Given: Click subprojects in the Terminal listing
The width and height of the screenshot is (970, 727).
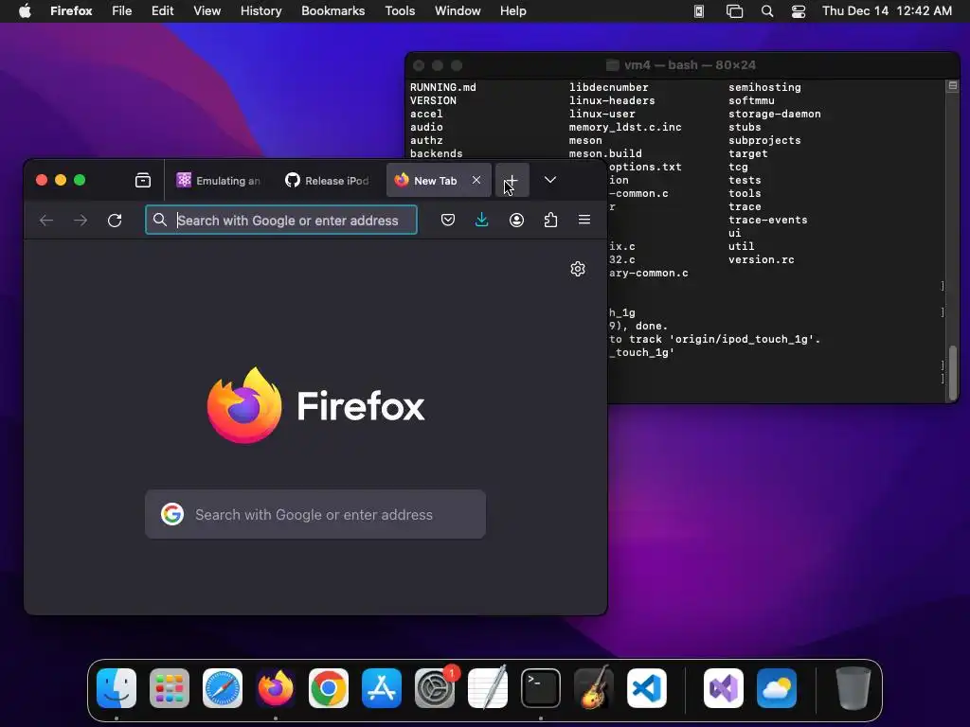Looking at the screenshot, I should [764, 140].
